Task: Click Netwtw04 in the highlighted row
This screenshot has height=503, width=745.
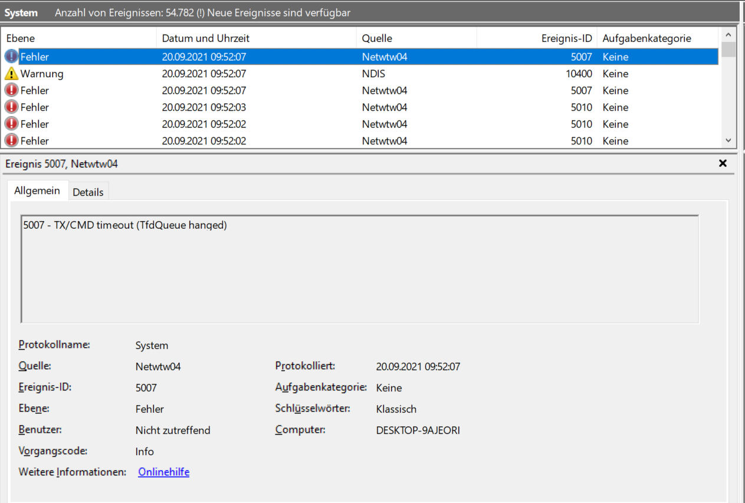Action: (x=385, y=57)
